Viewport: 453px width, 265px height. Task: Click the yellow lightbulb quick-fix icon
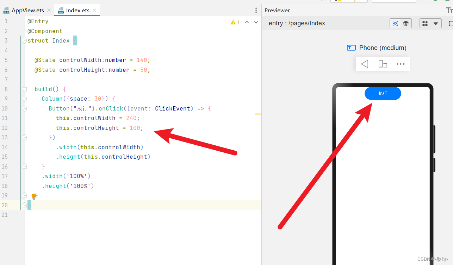pyautogui.click(x=34, y=196)
